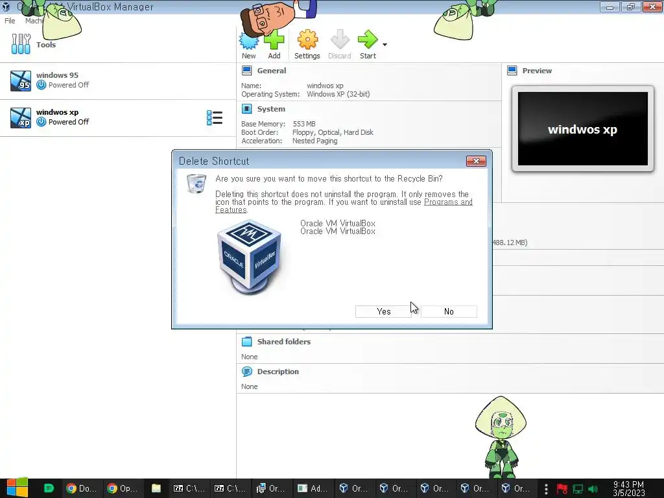Click the Shared folders folder icon
This screenshot has width=664, height=498.
(x=246, y=342)
